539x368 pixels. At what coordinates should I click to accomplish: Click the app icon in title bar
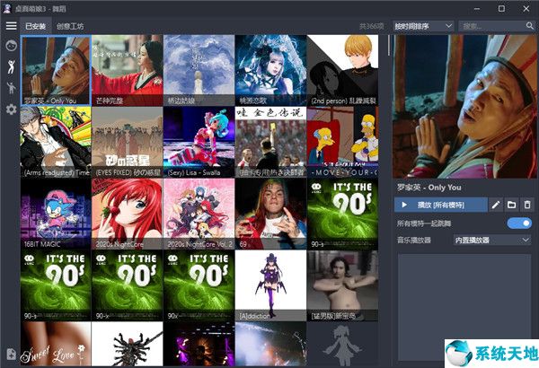[x=7, y=9]
